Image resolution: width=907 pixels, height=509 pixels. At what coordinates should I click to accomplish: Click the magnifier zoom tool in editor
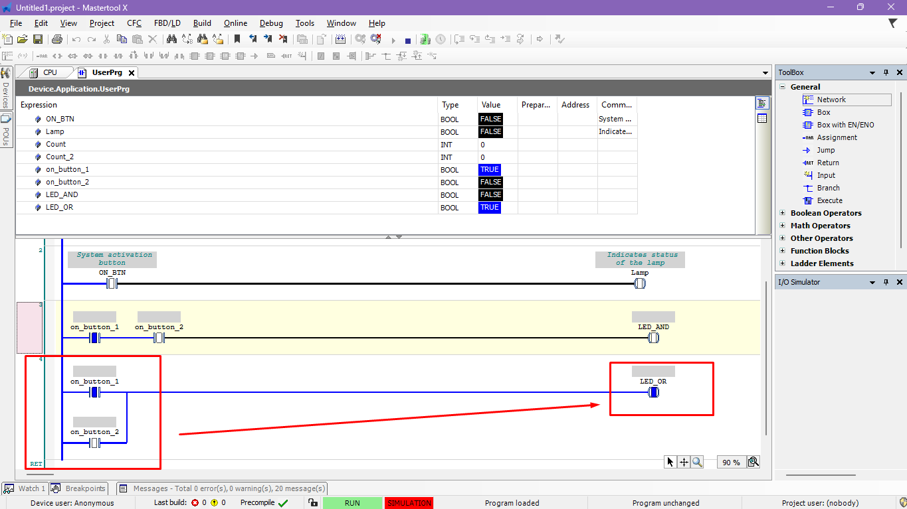pos(697,462)
